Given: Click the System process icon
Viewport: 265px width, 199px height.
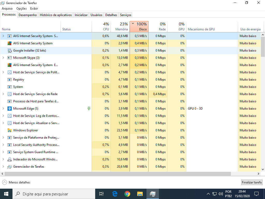Looking at the screenshot, I should pos(10,87).
